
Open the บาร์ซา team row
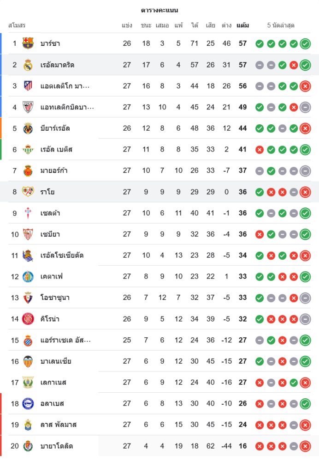coord(50,43)
